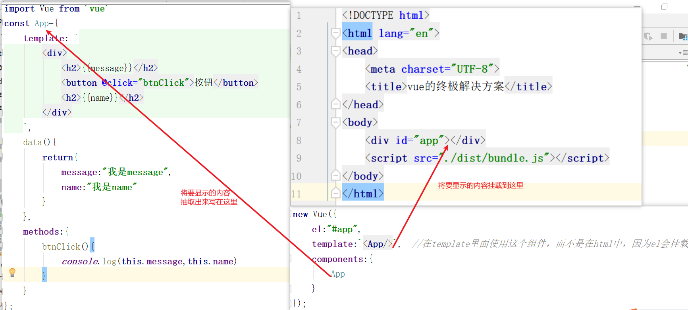This screenshot has height=310, width=688.
Task: Click '<!DOCTYPE html>' line
Action: (x=385, y=15)
